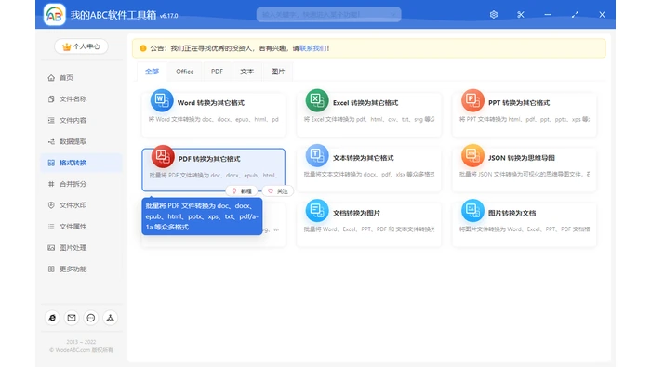The image size is (651, 367).
Task: Click the 联系我们 link in announcement
Action: click(313, 48)
